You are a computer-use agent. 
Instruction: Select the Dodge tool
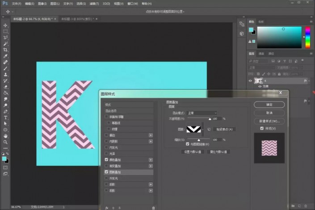pyautogui.click(x=5, y=105)
